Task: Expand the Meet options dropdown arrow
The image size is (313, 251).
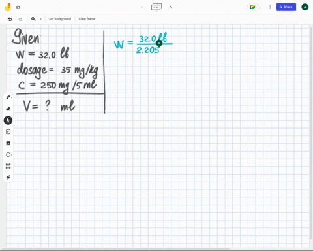Action: point(257,7)
